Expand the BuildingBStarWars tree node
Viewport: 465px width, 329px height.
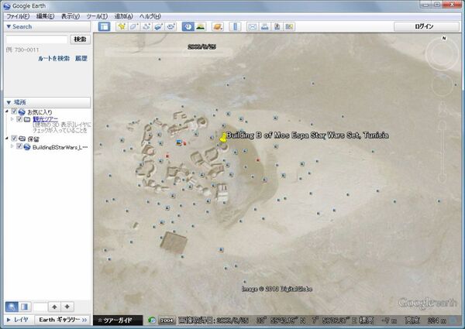[x=12, y=146]
